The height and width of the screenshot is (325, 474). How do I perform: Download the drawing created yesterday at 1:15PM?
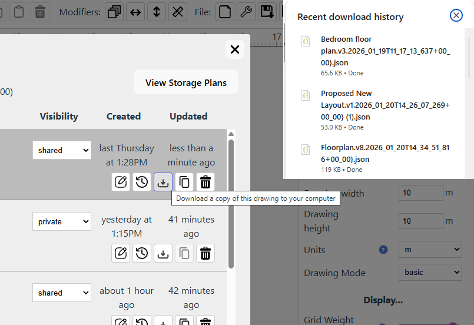pyautogui.click(x=163, y=253)
